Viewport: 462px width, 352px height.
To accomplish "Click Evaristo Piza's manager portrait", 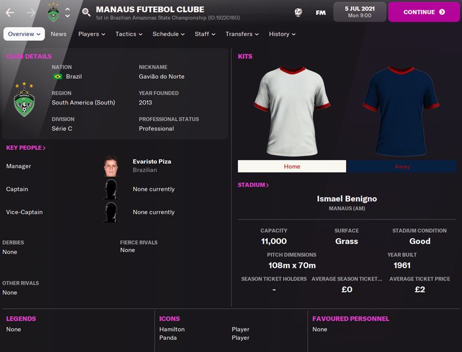I will coord(111,166).
